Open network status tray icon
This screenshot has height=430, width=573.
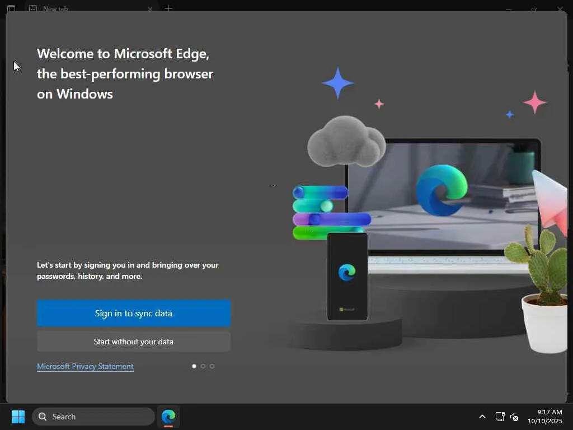coord(500,417)
